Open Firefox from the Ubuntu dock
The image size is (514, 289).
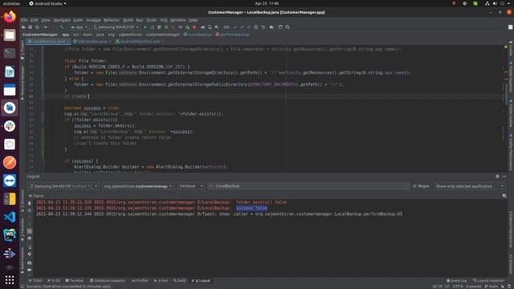pyautogui.click(x=10, y=16)
